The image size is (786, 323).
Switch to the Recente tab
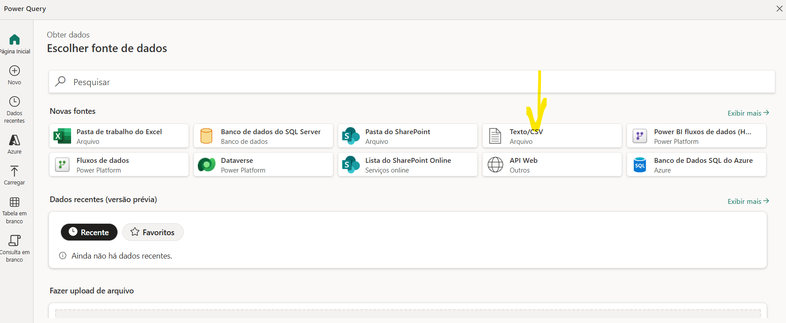[89, 232]
